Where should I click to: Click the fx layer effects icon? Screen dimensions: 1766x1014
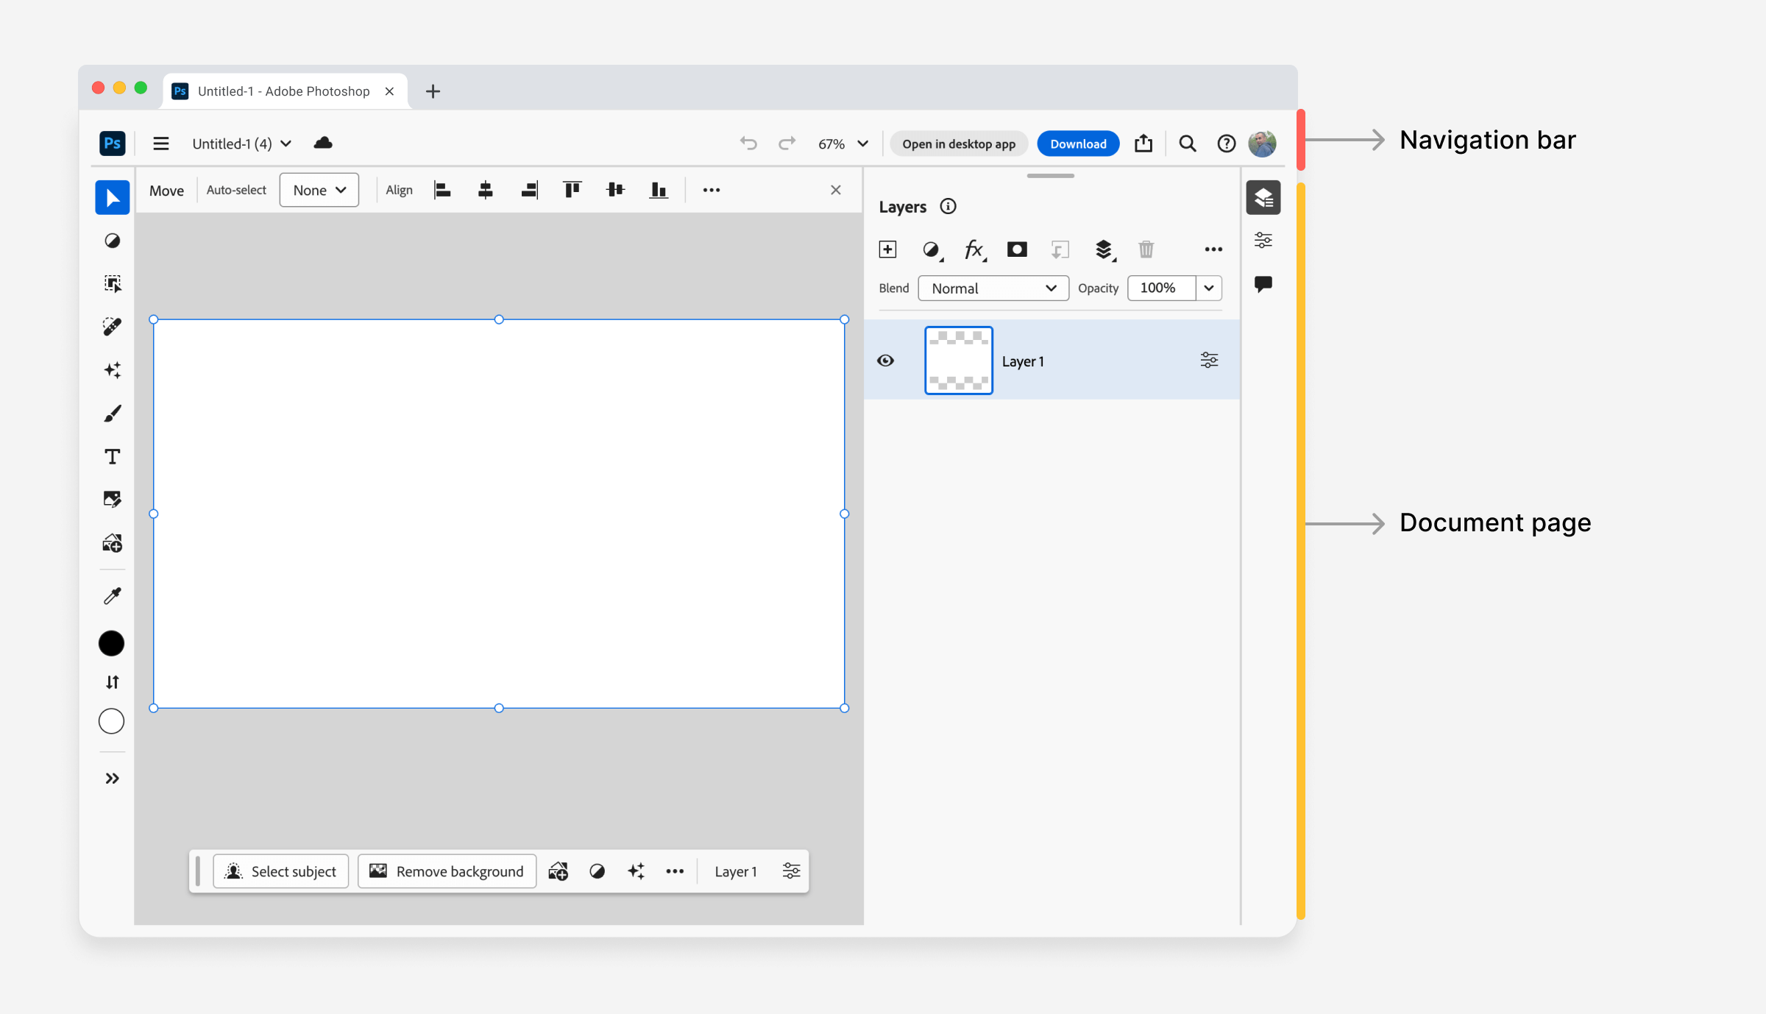[x=974, y=249]
